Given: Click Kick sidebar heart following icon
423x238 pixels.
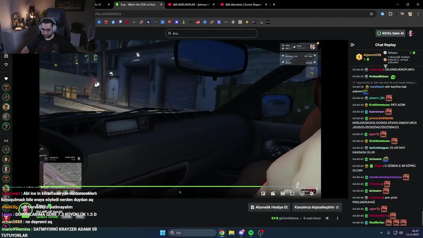Looking at the screenshot, I should 6,64.
